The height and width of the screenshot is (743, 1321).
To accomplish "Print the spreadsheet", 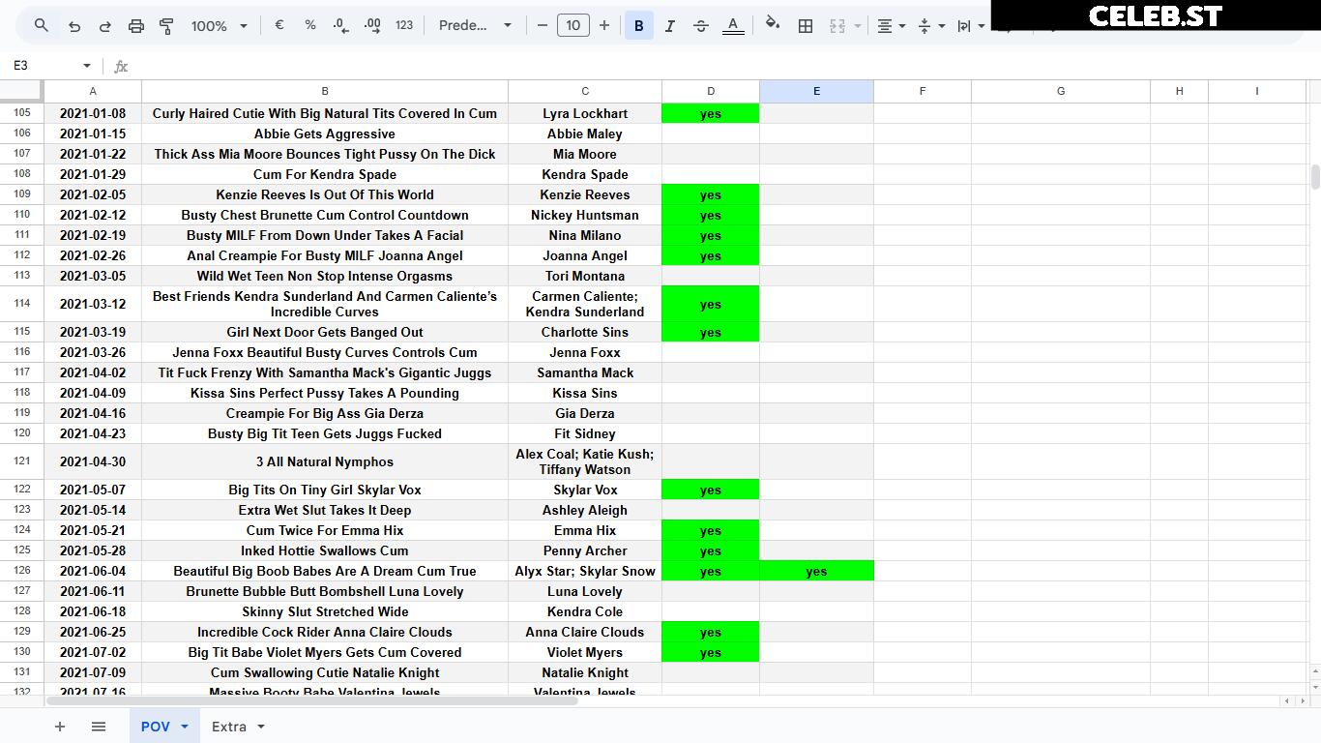I will [136, 26].
